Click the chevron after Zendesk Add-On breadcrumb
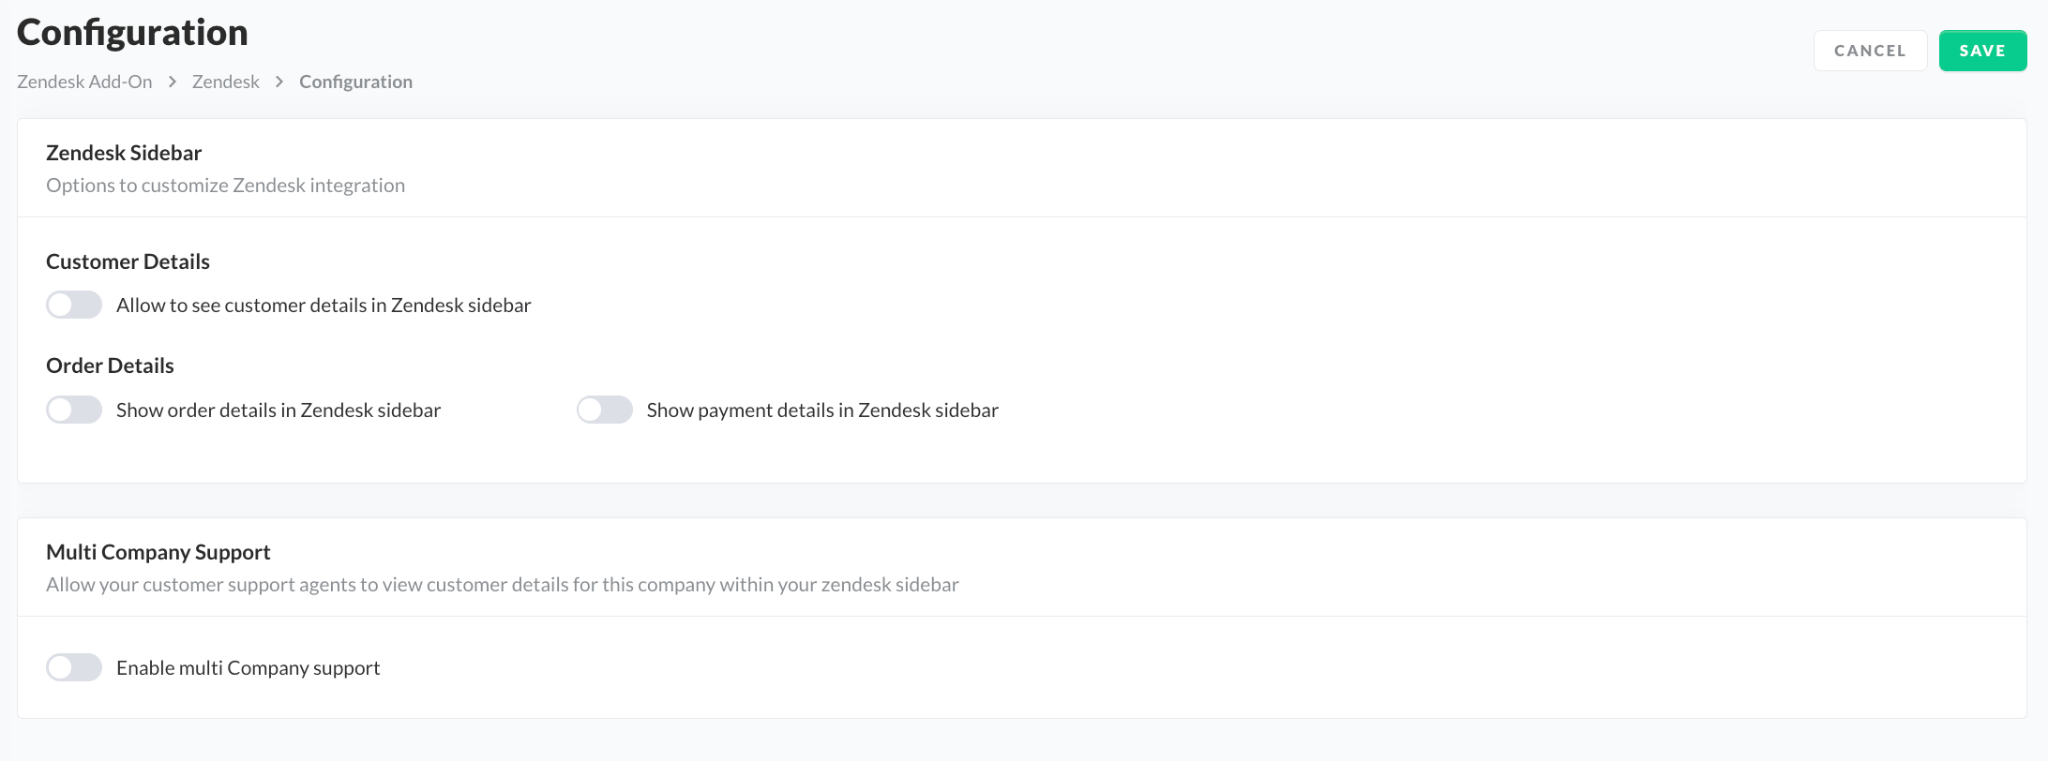The height and width of the screenshot is (761, 2048). [173, 82]
